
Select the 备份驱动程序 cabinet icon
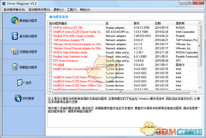pos(14,36)
